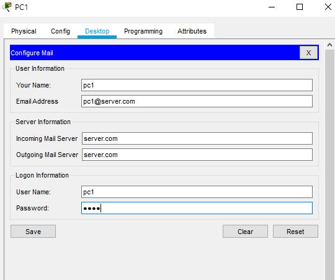Minimize the PC1 window
Viewport: 335px width, 280px height.
point(272,7)
